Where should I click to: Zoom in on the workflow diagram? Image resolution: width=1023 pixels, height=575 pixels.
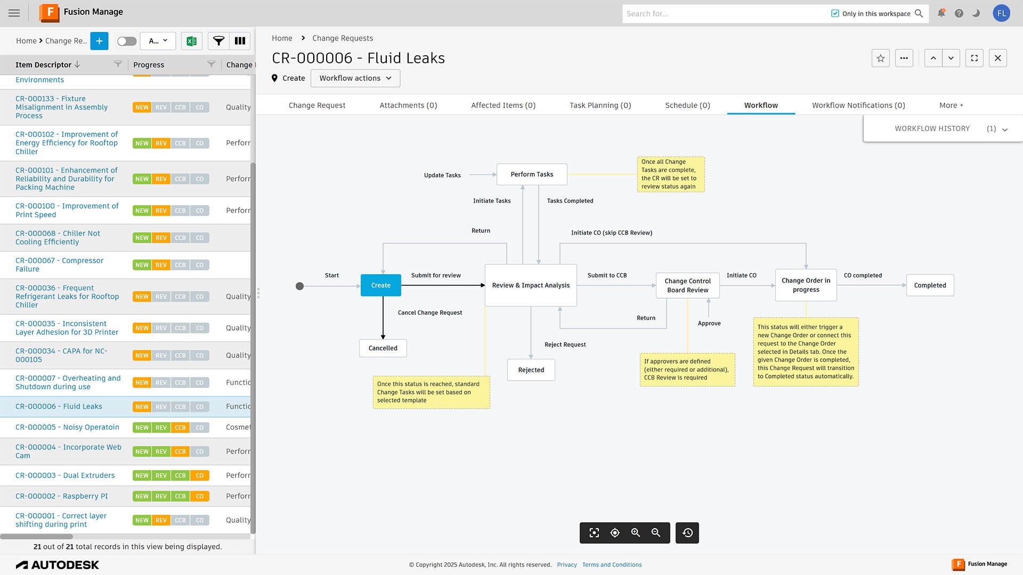click(635, 533)
